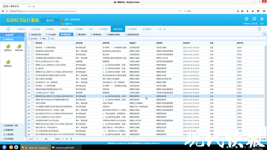Switch to 事项审核 tab
The height and width of the screenshot is (150, 267).
pyautogui.click(x=96, y=35)
